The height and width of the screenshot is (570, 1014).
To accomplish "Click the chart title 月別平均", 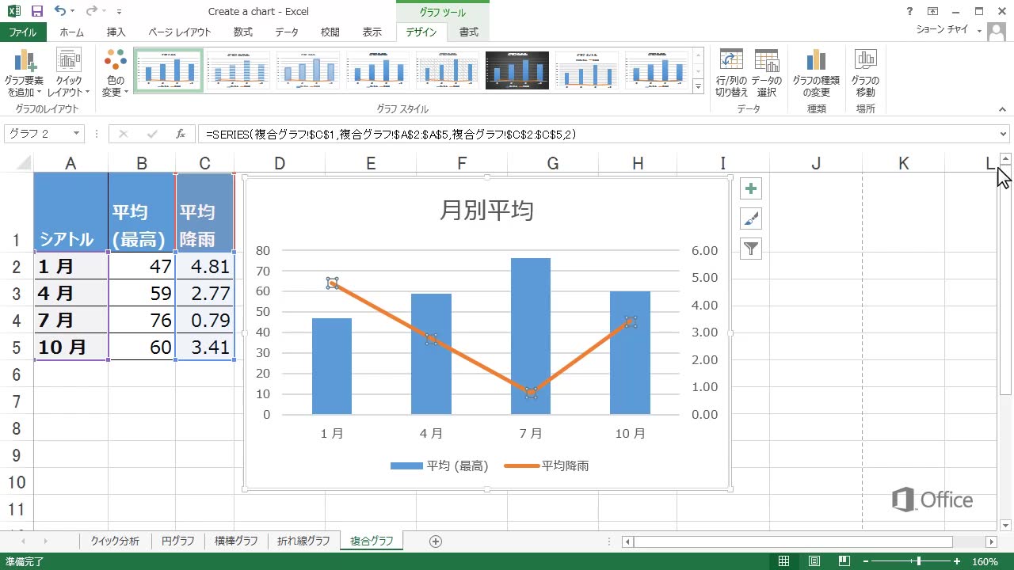I will pos(486,210).
